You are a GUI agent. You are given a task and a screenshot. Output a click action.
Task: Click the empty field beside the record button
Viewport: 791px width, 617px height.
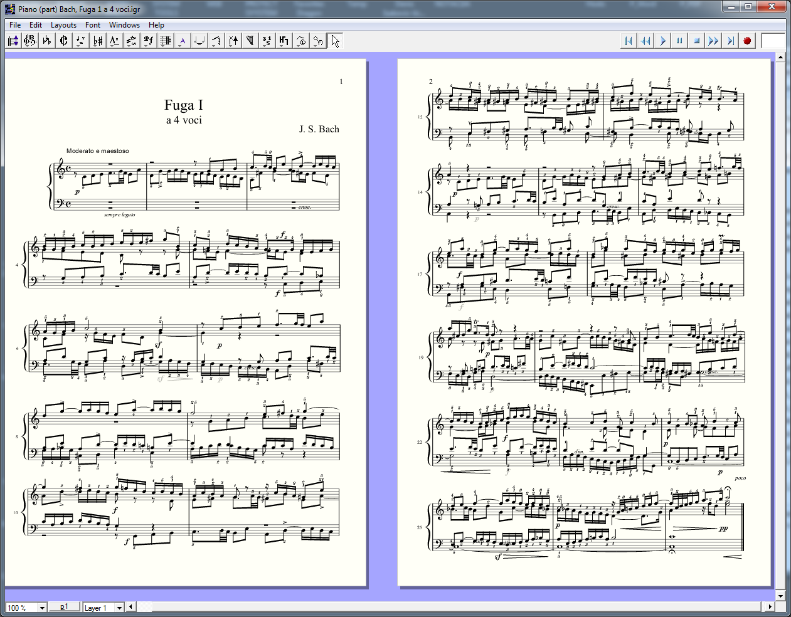pyautogui.click(x=773, y=41)
